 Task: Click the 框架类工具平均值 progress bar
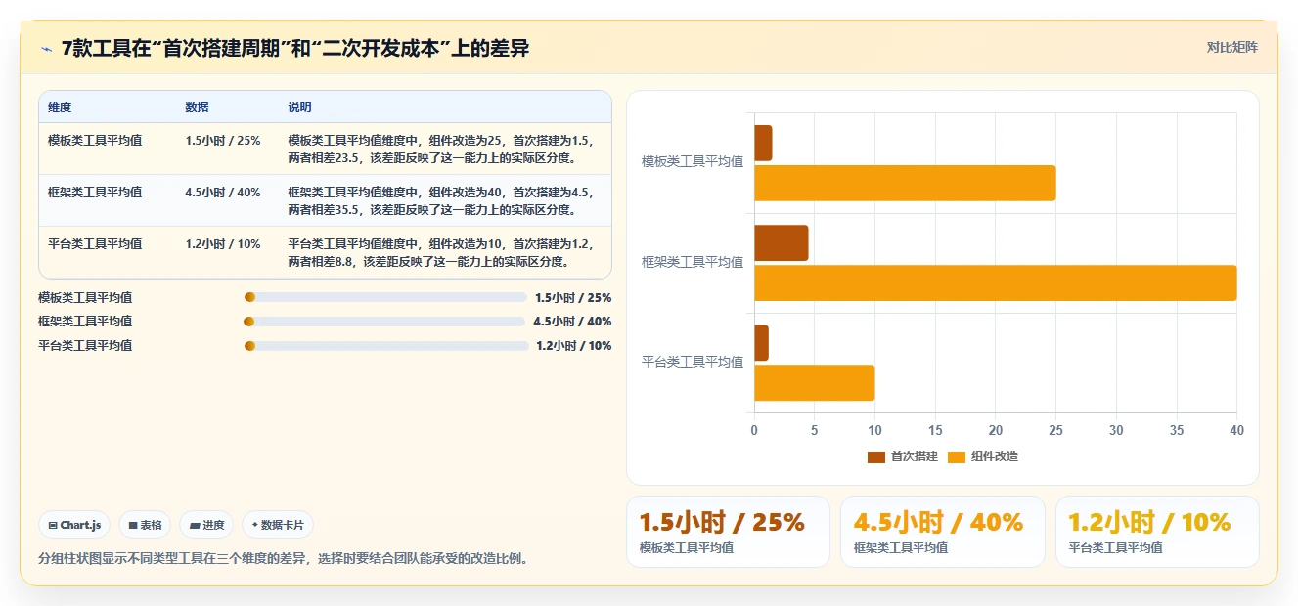[384, 322]
